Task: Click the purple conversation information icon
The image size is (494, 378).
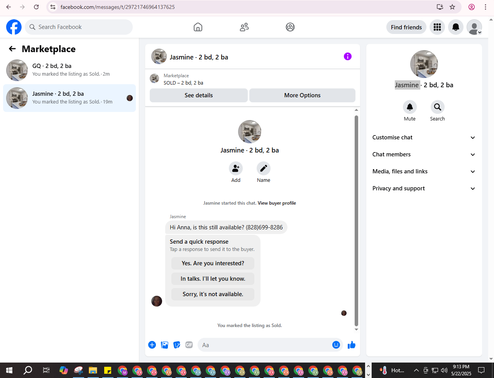Action: coord(348,56)
